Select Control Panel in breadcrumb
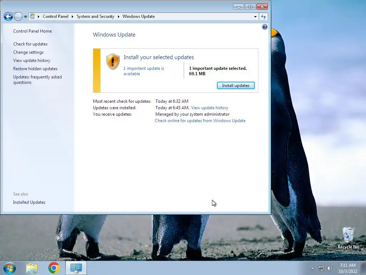366x275 pixels. pyautogui.click(x=55, y=16)
